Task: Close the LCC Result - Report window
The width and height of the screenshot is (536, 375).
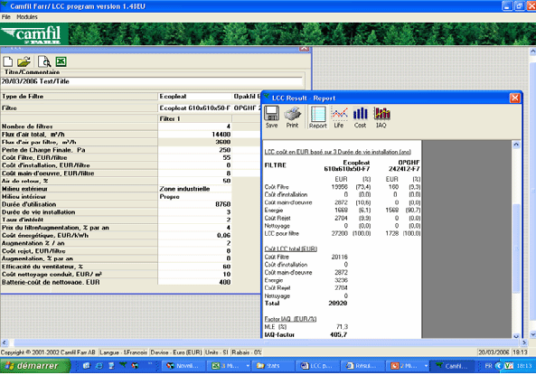Action: (515, 98)
